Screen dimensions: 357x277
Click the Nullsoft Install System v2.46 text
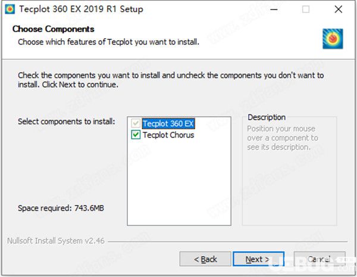click(x=56, y=241)
